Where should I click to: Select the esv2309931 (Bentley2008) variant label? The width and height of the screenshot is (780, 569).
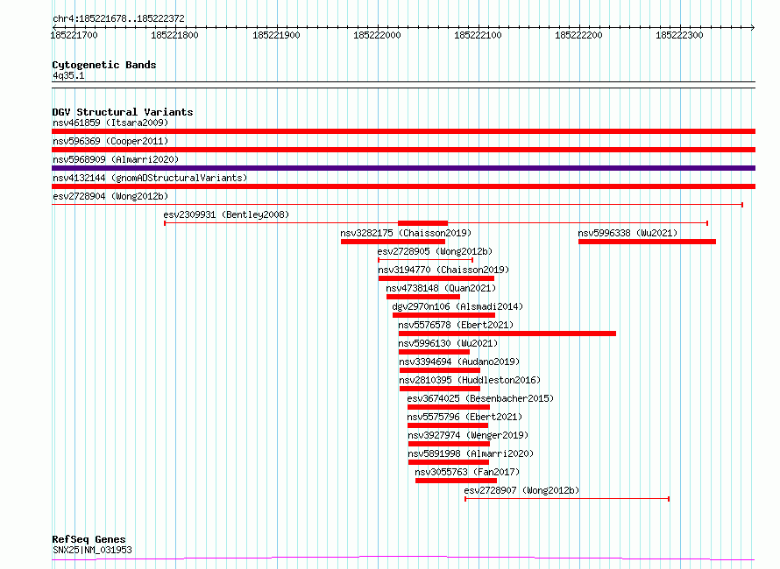(225, 214)
